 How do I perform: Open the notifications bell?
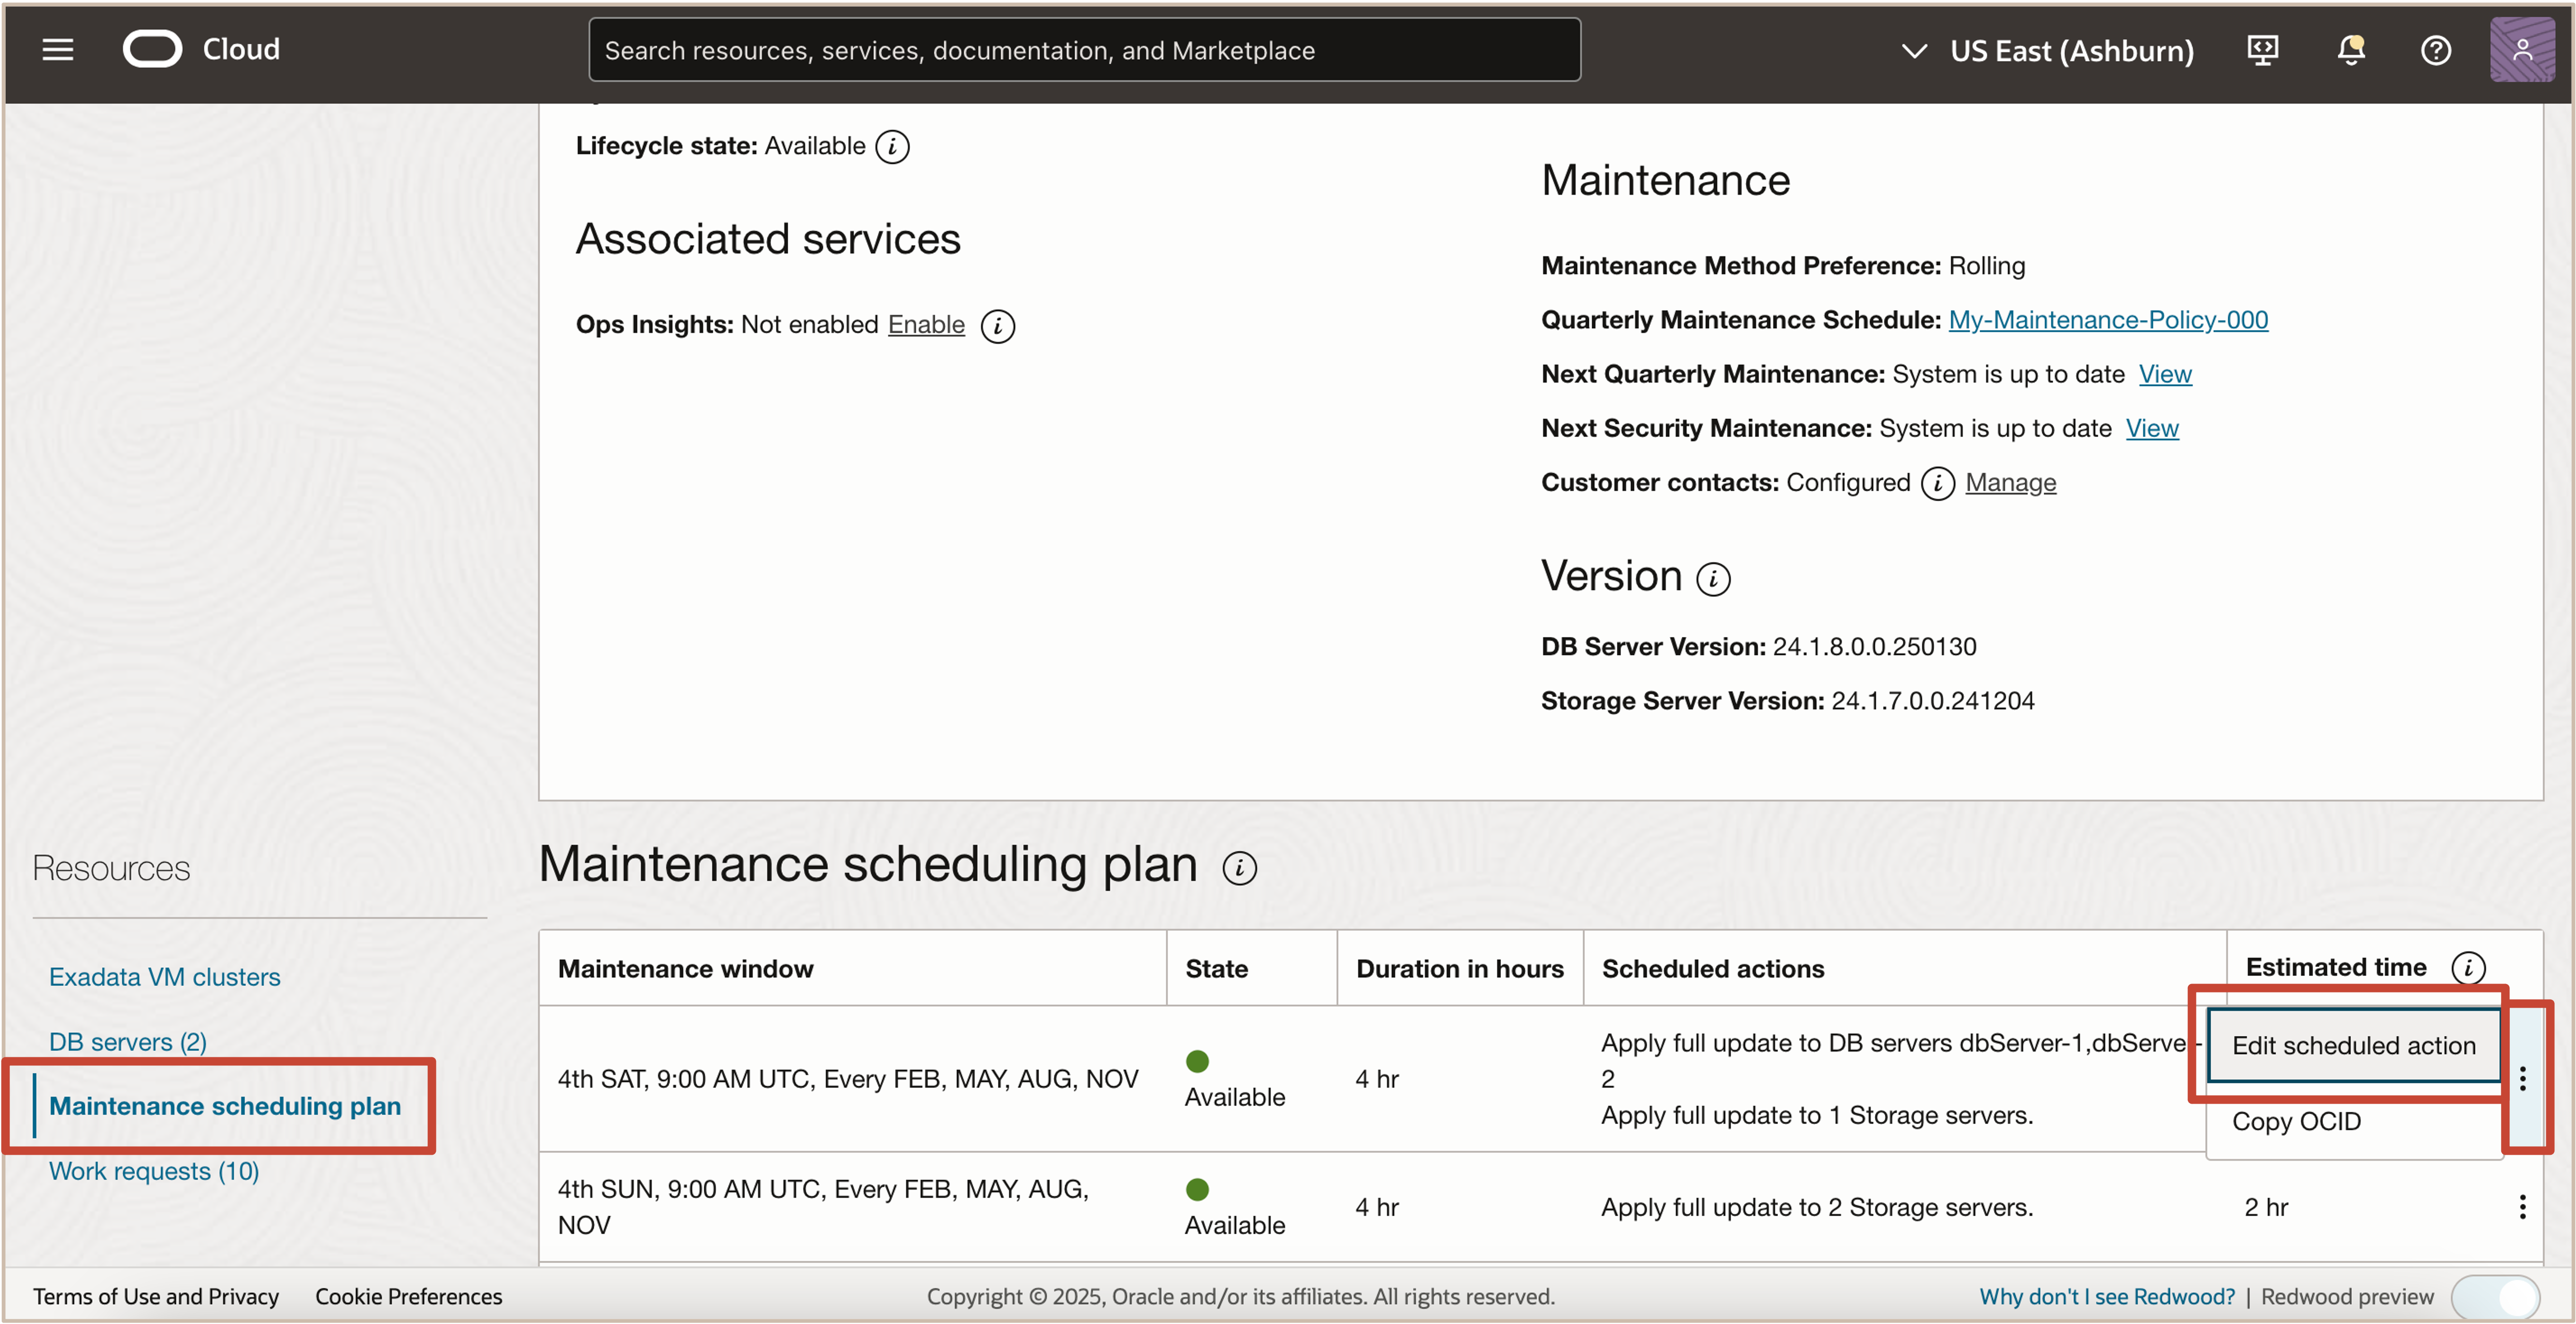pyautogui.click(x=2351, y=49)
